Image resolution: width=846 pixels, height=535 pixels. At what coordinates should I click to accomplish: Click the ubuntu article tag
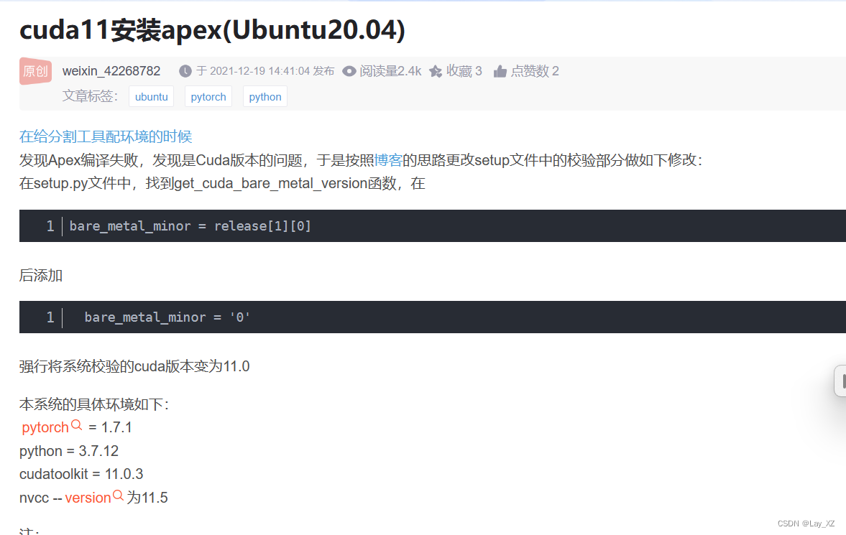151,96
